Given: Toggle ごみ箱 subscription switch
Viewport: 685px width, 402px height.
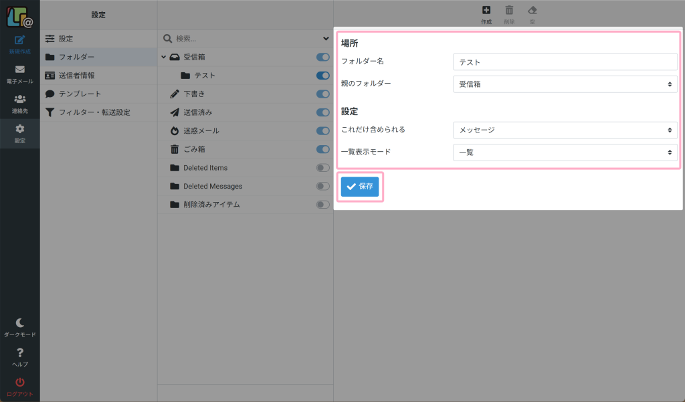Looking at the screenshot, I should pos(323,149).
